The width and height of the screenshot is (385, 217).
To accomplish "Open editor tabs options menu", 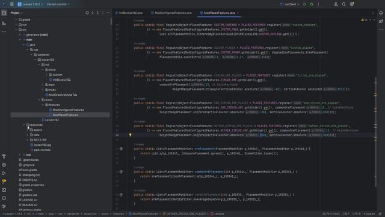I will [x=373, y=13].
